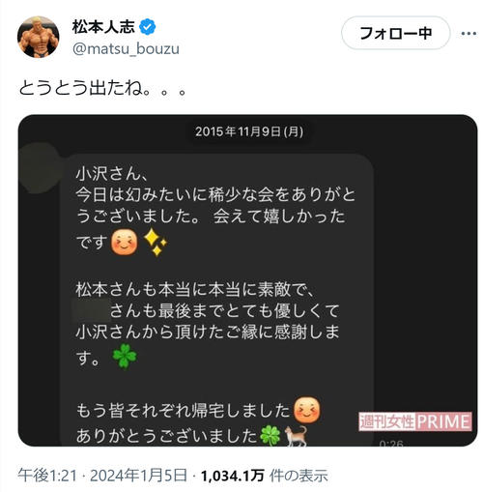The width and height of the screenshot is (483, 492).
Task: Click the smiling emoji after 帰宅しました
Action: (307, 410)
